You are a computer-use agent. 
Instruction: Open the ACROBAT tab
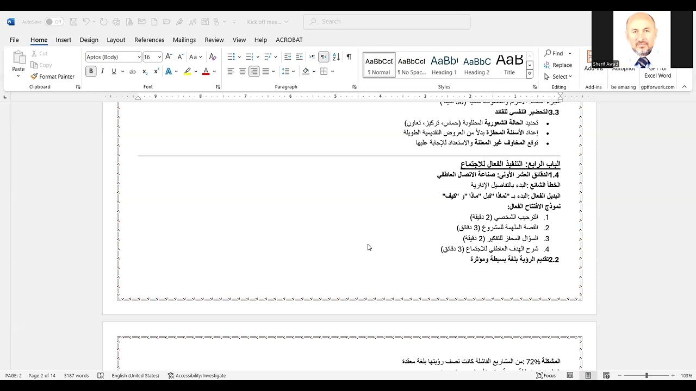click(x=289, y=40)
